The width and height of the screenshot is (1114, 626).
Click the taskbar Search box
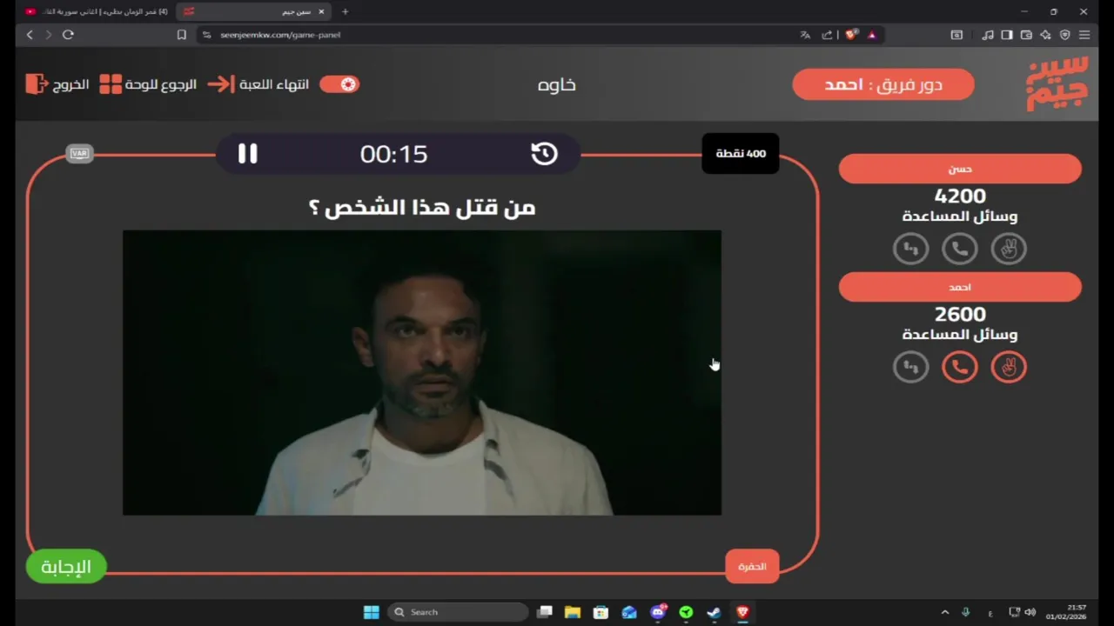coord(458,612)
